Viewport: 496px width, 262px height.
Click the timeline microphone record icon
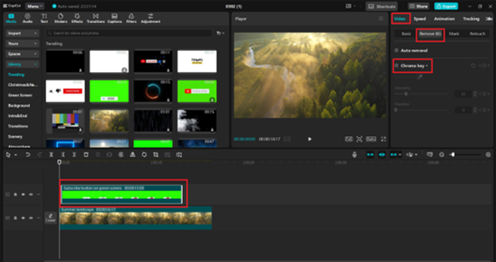tap(354, 155)
